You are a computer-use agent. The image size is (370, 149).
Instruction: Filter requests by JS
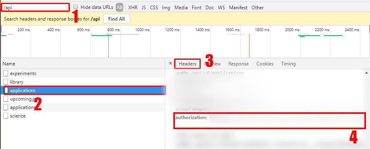(x=144, y=8)
